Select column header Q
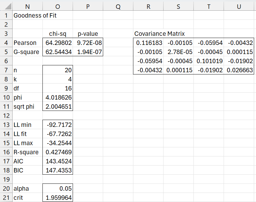256x202 pixels. click(x=118, y=6)
